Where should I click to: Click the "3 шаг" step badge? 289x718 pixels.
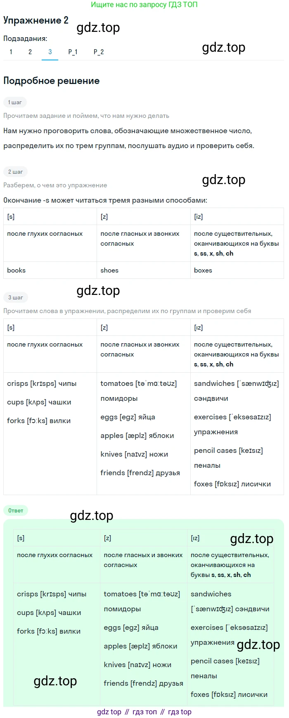[x=16, y=297]
